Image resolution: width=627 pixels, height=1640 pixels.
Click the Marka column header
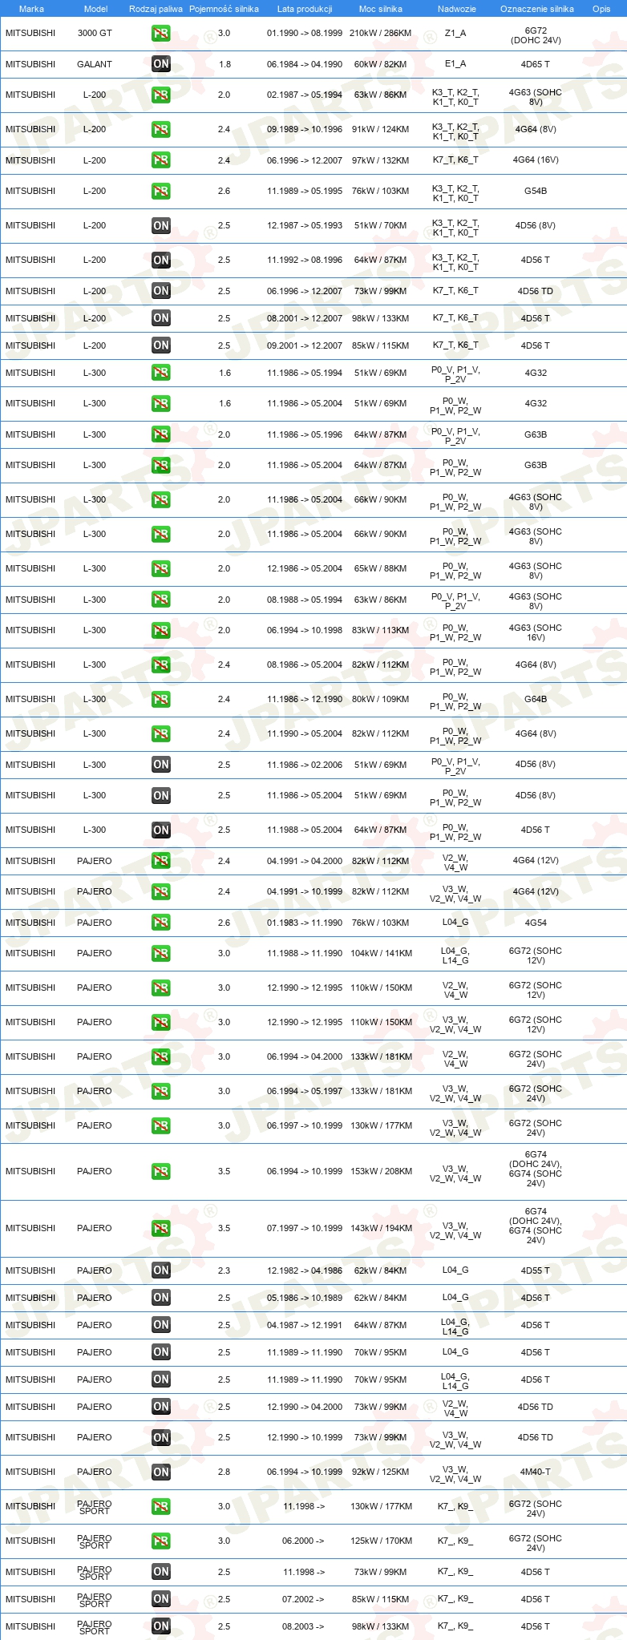pyautogui.click(x=31, y=9)
